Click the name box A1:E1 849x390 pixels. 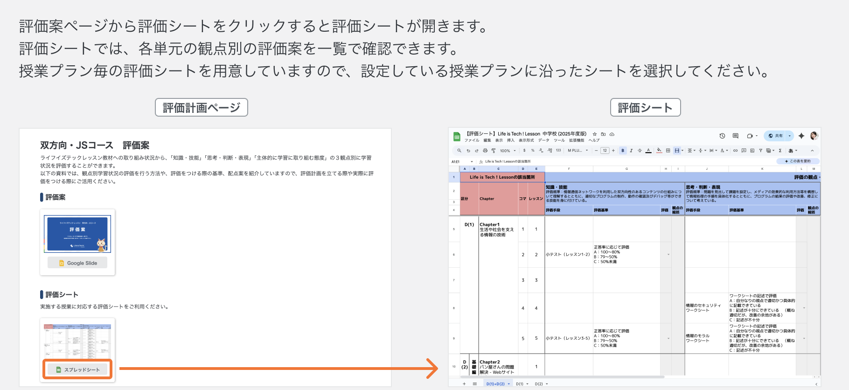tap(461, 161)
